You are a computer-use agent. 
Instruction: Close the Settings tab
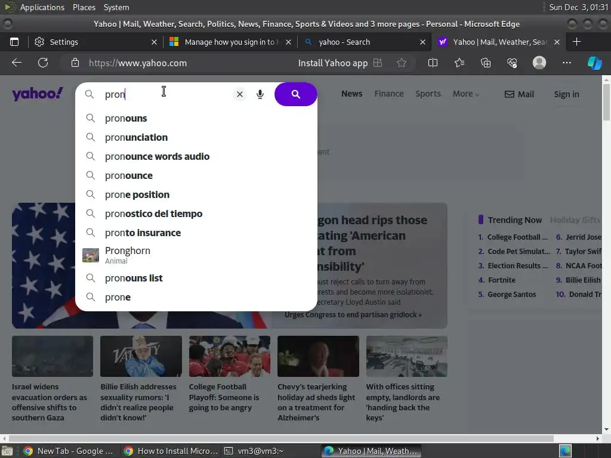click(x=155, y=42)
